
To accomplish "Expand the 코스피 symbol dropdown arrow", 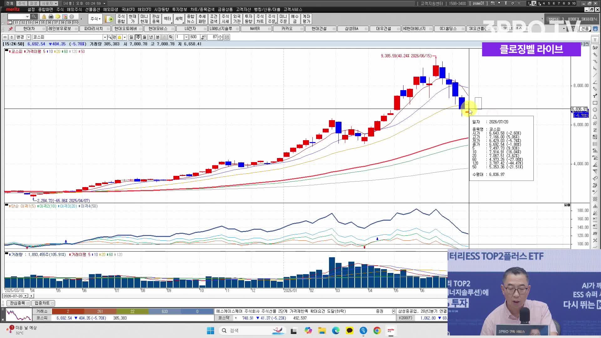I will [x=105, y=37].
